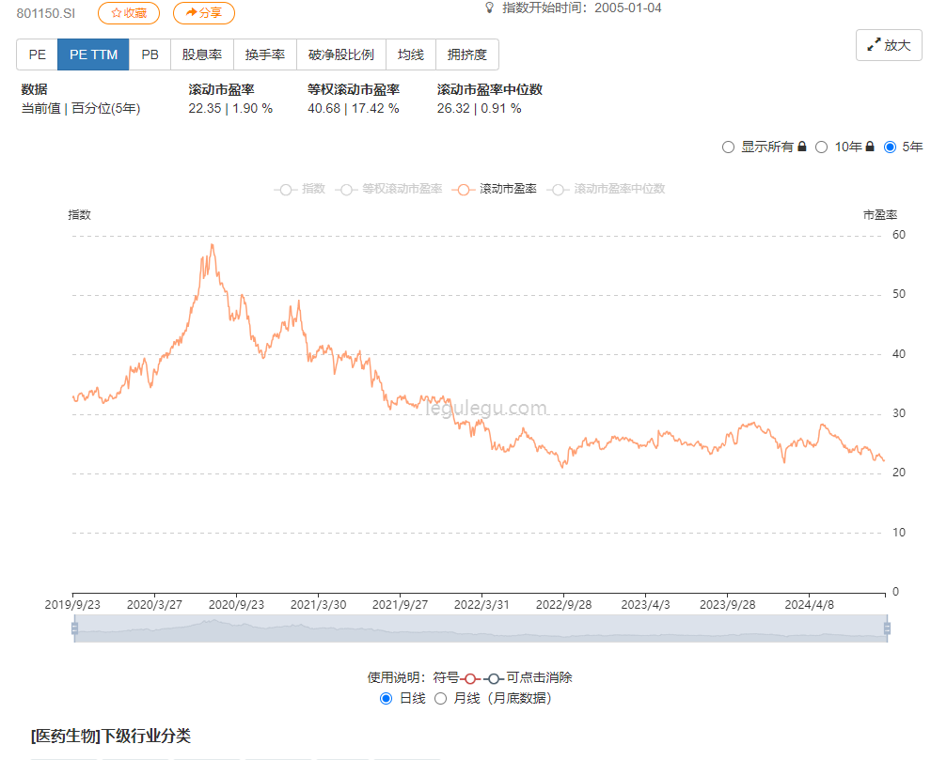The height and width of the screenshot is (760, 931).
Task: Select the 5年 radio button
Action: pyautogui.click(x=890, y=147)
